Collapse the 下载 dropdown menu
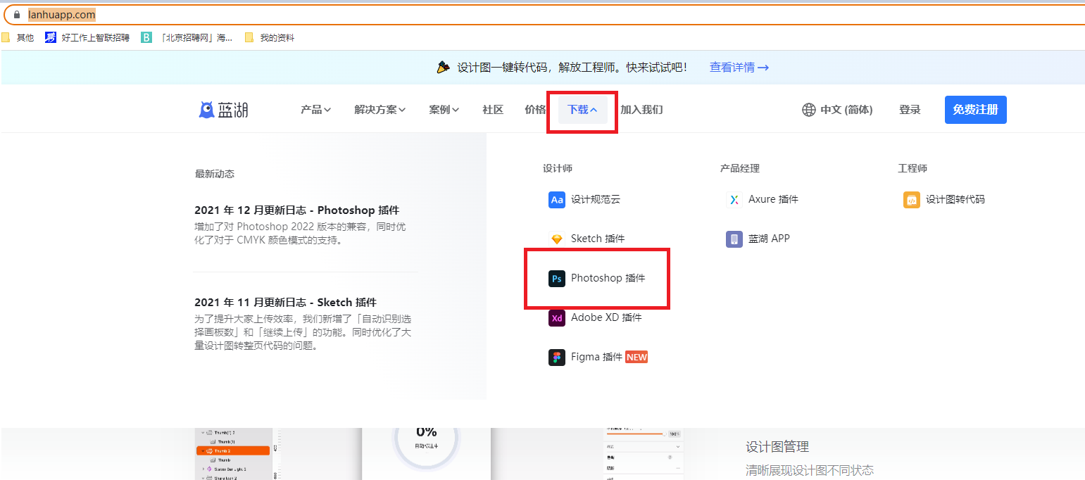The image size is (1085, 480). 583,110
